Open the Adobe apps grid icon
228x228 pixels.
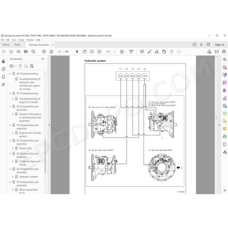pos(208,45)
